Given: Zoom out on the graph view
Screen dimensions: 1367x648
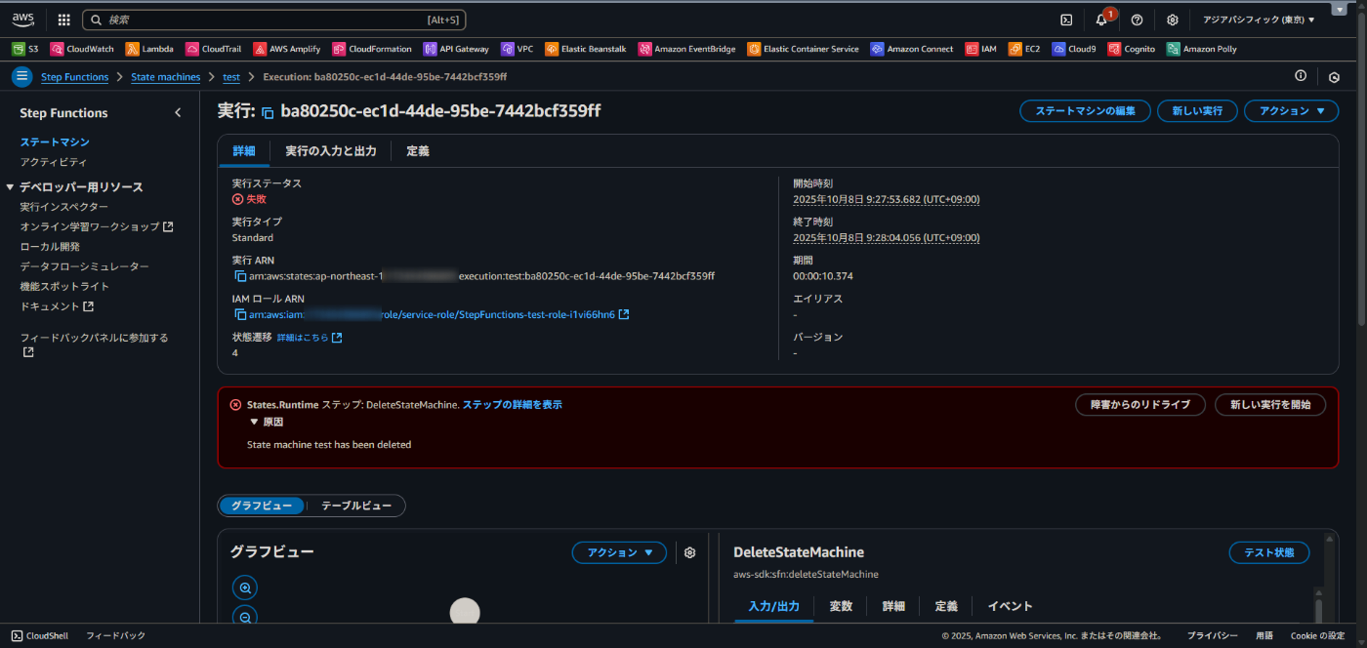Looking at the screenshot, I should [x=245, y=617].
